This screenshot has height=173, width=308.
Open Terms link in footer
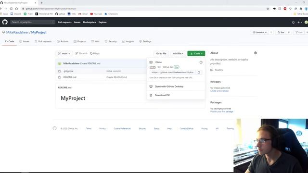89,129
